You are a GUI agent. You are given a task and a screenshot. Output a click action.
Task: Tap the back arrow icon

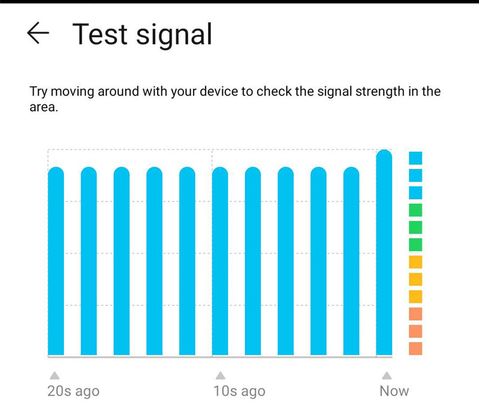click(38, 34)
